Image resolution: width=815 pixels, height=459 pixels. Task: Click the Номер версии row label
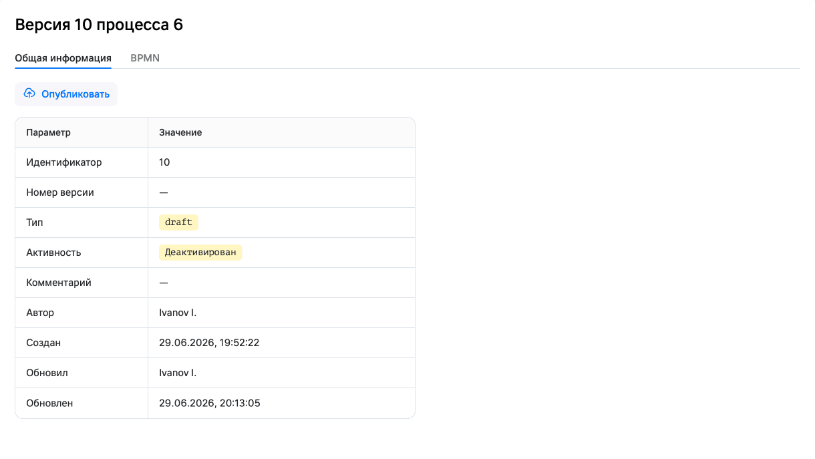pyautogui.click(x=60, y=192)
